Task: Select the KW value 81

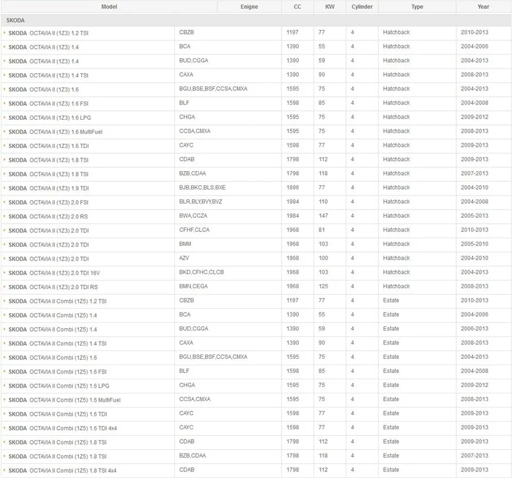Action: pyautogui.click(x=322, y=229)
